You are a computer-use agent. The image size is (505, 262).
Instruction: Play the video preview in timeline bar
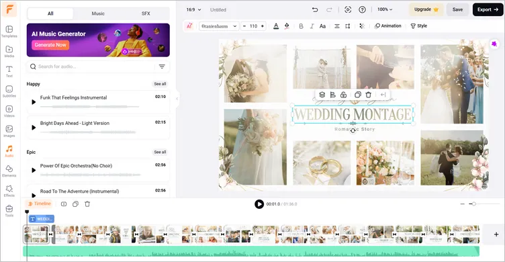click(259, 204)
